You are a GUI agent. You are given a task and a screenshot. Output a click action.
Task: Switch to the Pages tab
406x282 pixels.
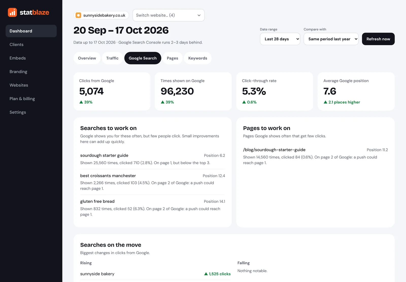(x=173, y=58)
